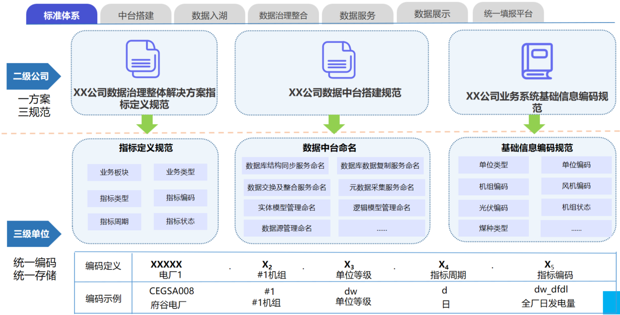Viewport: 620px width, 315px height.
Task: Click the green arrow under 指标定义规范 card
Action: [147, 123]
